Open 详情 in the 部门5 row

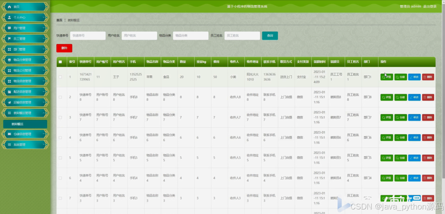tap(386, 158)
